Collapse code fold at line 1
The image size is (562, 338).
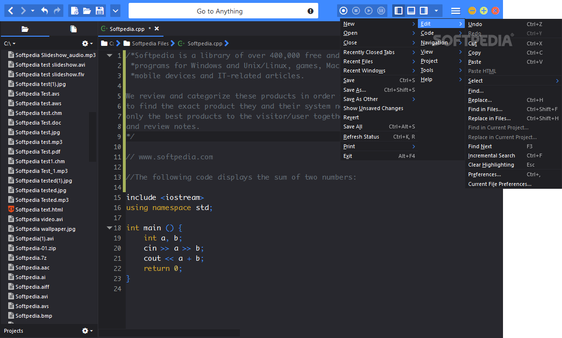[x=110, y=56]
